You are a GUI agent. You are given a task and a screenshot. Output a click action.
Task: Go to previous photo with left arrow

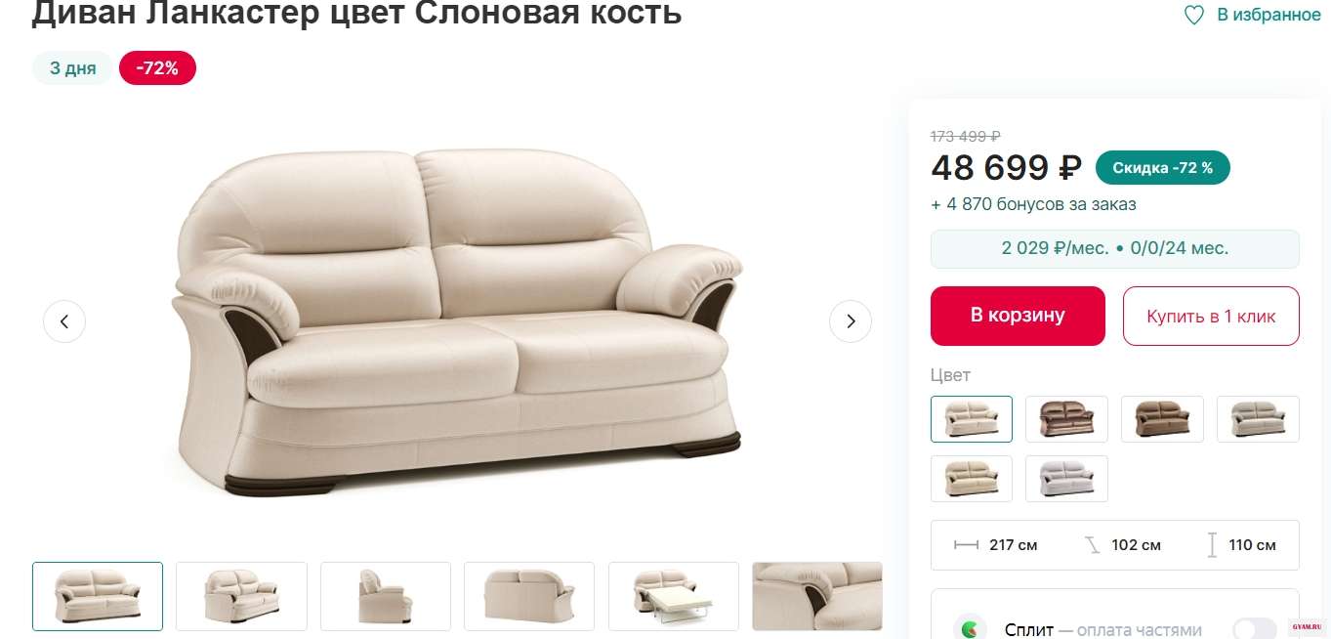tap(64, 321)
